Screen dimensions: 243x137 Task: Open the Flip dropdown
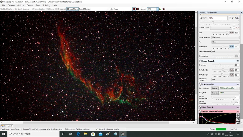point(225,42)
